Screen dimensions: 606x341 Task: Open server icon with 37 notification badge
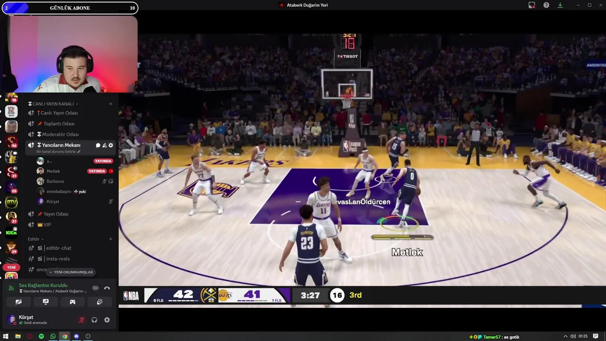pyautogui.click(x=11, y=217)
